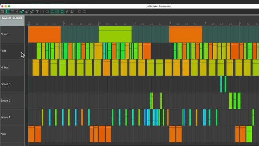259x146 pixels.
Task: Click the macOS yellow minimize window button
Action: coord(6,6)
